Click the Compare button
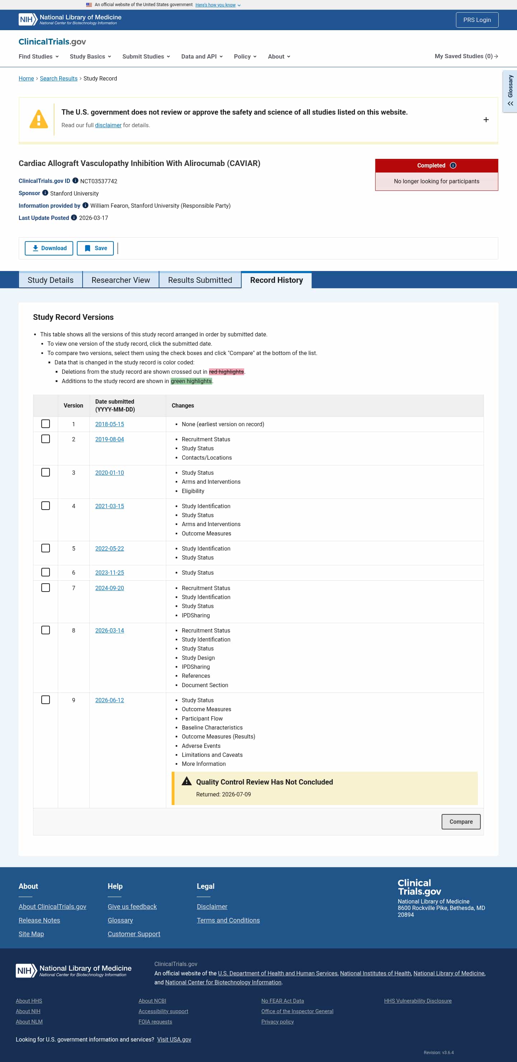The image size is (517, 1062). (461, 822)
